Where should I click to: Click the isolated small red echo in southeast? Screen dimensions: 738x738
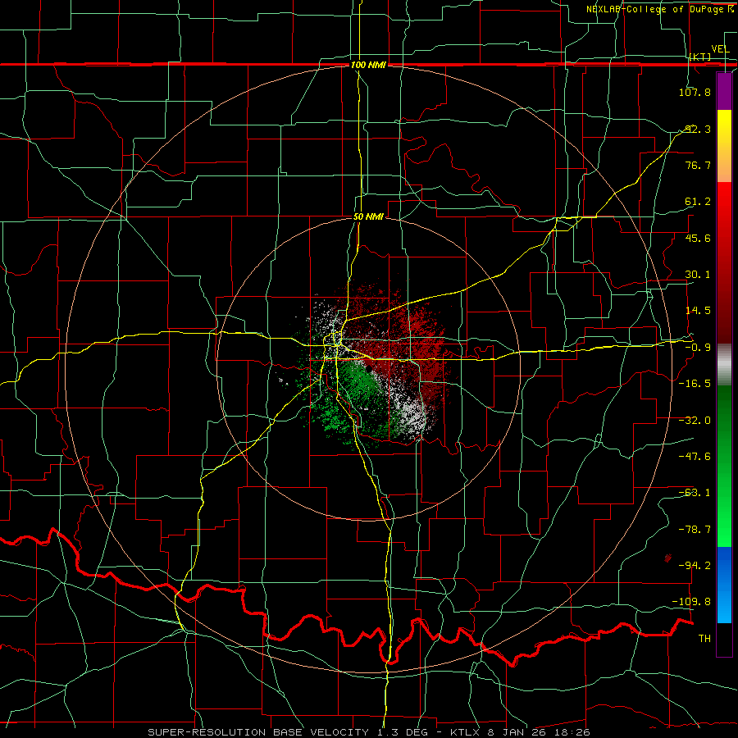pos(667,558)
